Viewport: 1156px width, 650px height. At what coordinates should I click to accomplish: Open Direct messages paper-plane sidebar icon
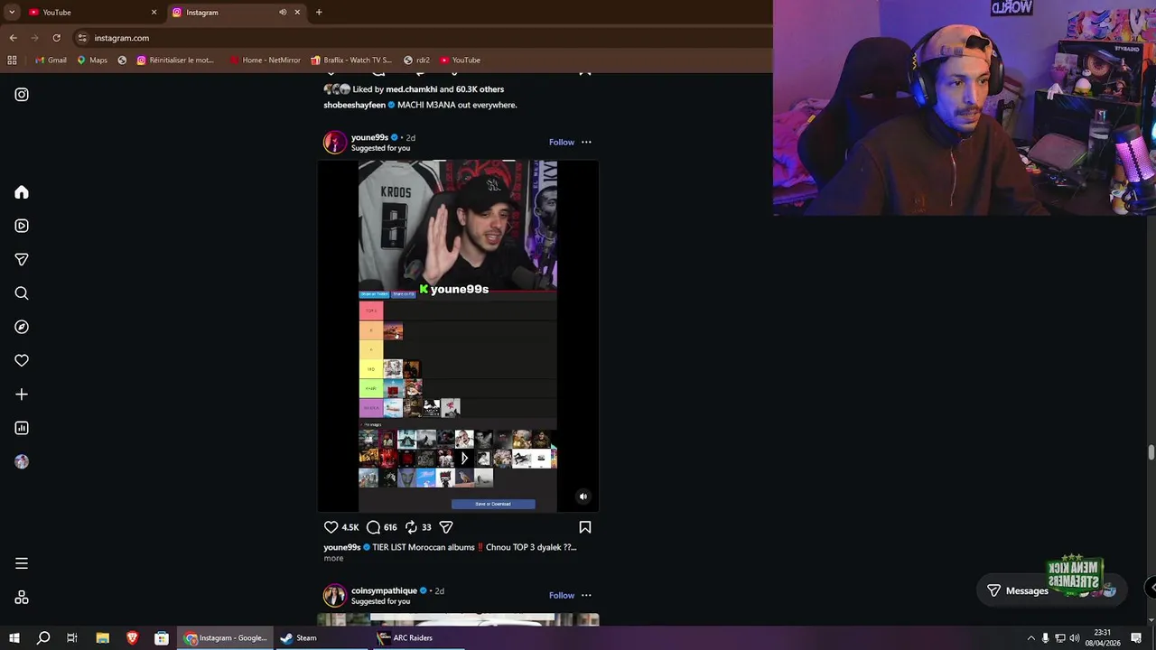[x=22, y=259]
